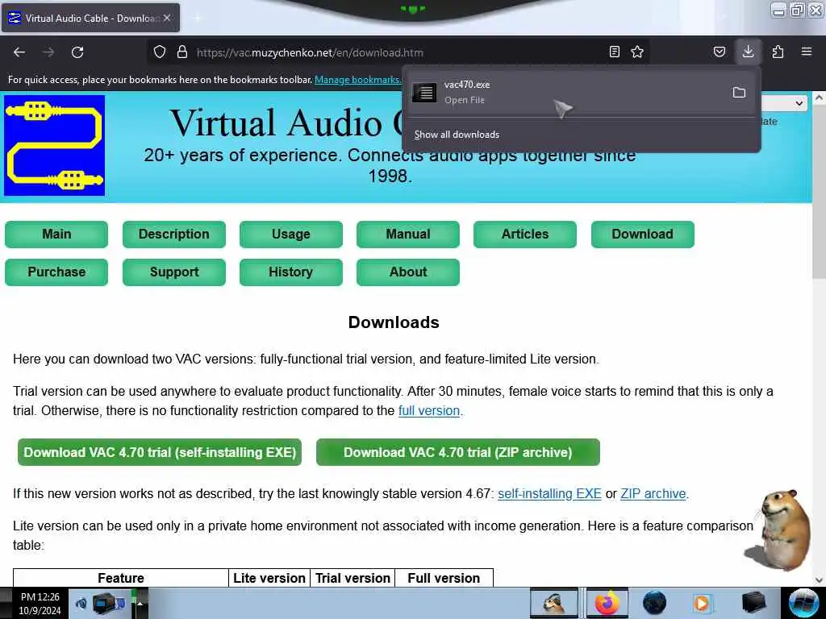Viewport: 826px width, 619px height.
Task: Download version 4.67 ZIP archive link
Action: click(x=653, y=494)
